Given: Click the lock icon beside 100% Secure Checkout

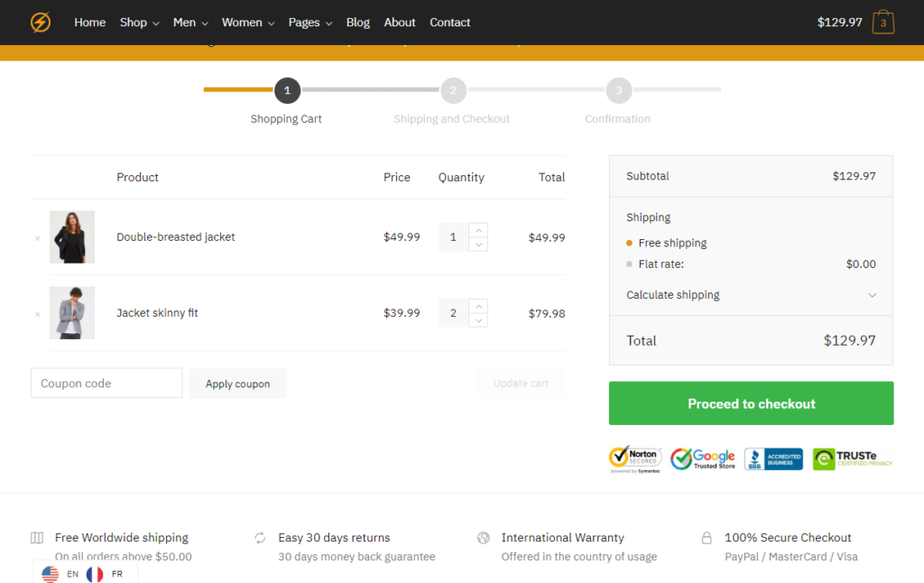Looking at the screenshot, I should pos(707,538).
